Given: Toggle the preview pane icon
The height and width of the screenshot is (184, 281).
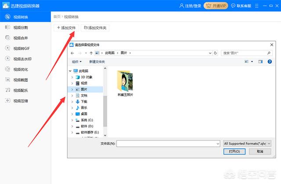Looking at the screenshot, I should tap(260, 61).
